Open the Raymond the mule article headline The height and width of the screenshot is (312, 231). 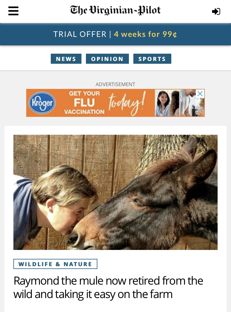click(108, 287)
